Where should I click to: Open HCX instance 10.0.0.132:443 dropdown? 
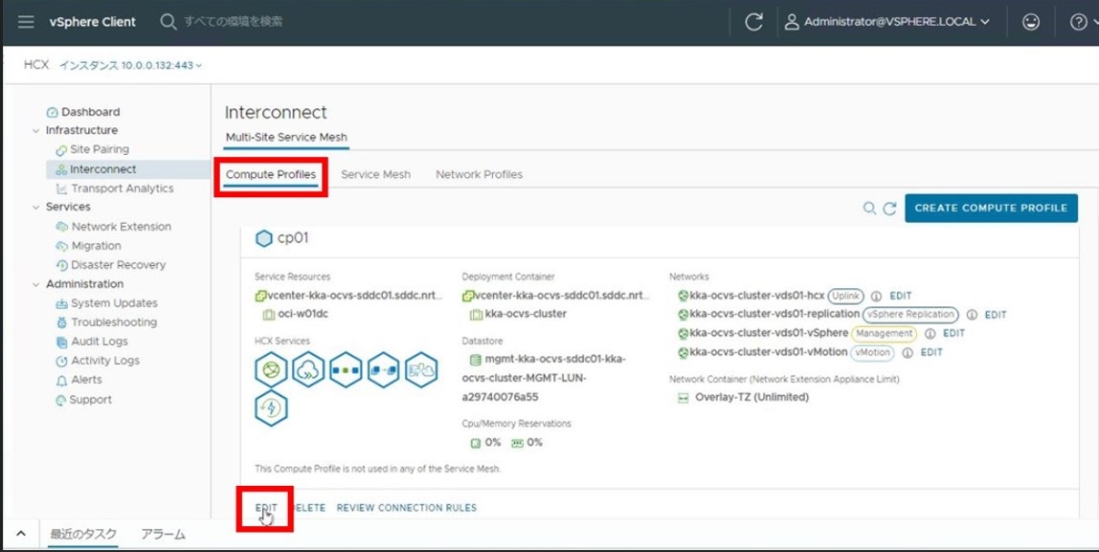tap(130, 65)
